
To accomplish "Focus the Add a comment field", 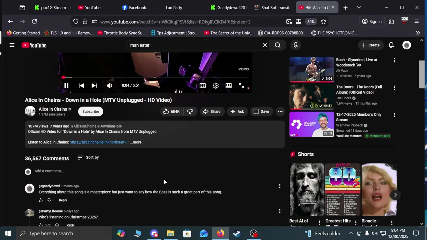I will [x=157, y=171].
